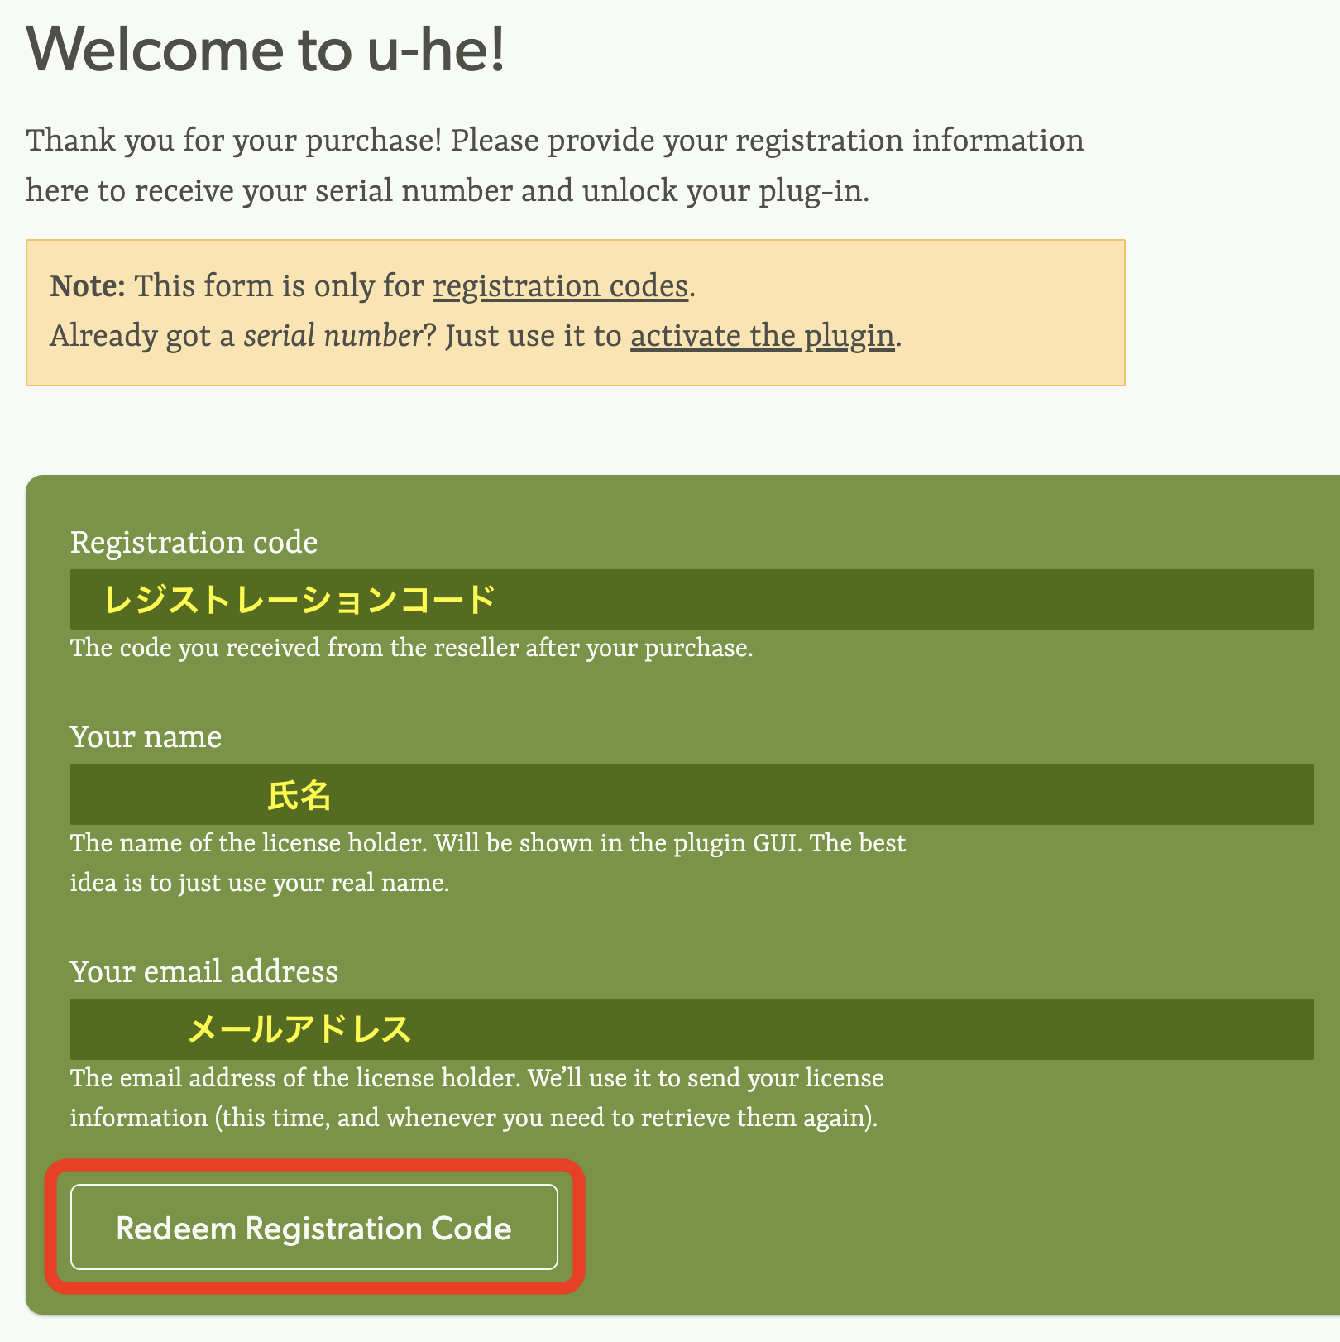Image resolution: width=1340 pixels, height=1342 pixels.
Task: Click the reseller code hint under Registration code
Action: 411,648
